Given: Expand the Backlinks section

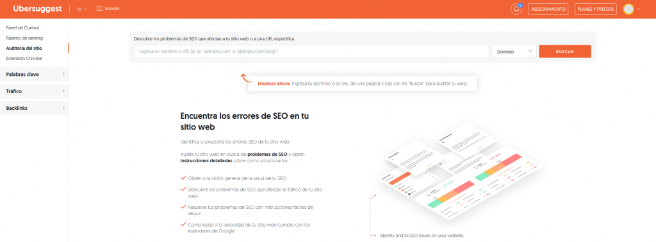Looking at the screenshot, I should [35, 108].
